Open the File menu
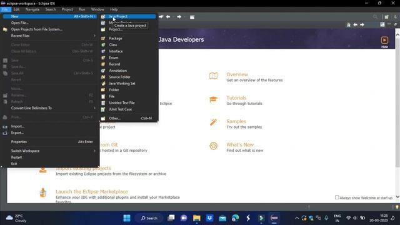400x225 pixels. click(5, 9)
